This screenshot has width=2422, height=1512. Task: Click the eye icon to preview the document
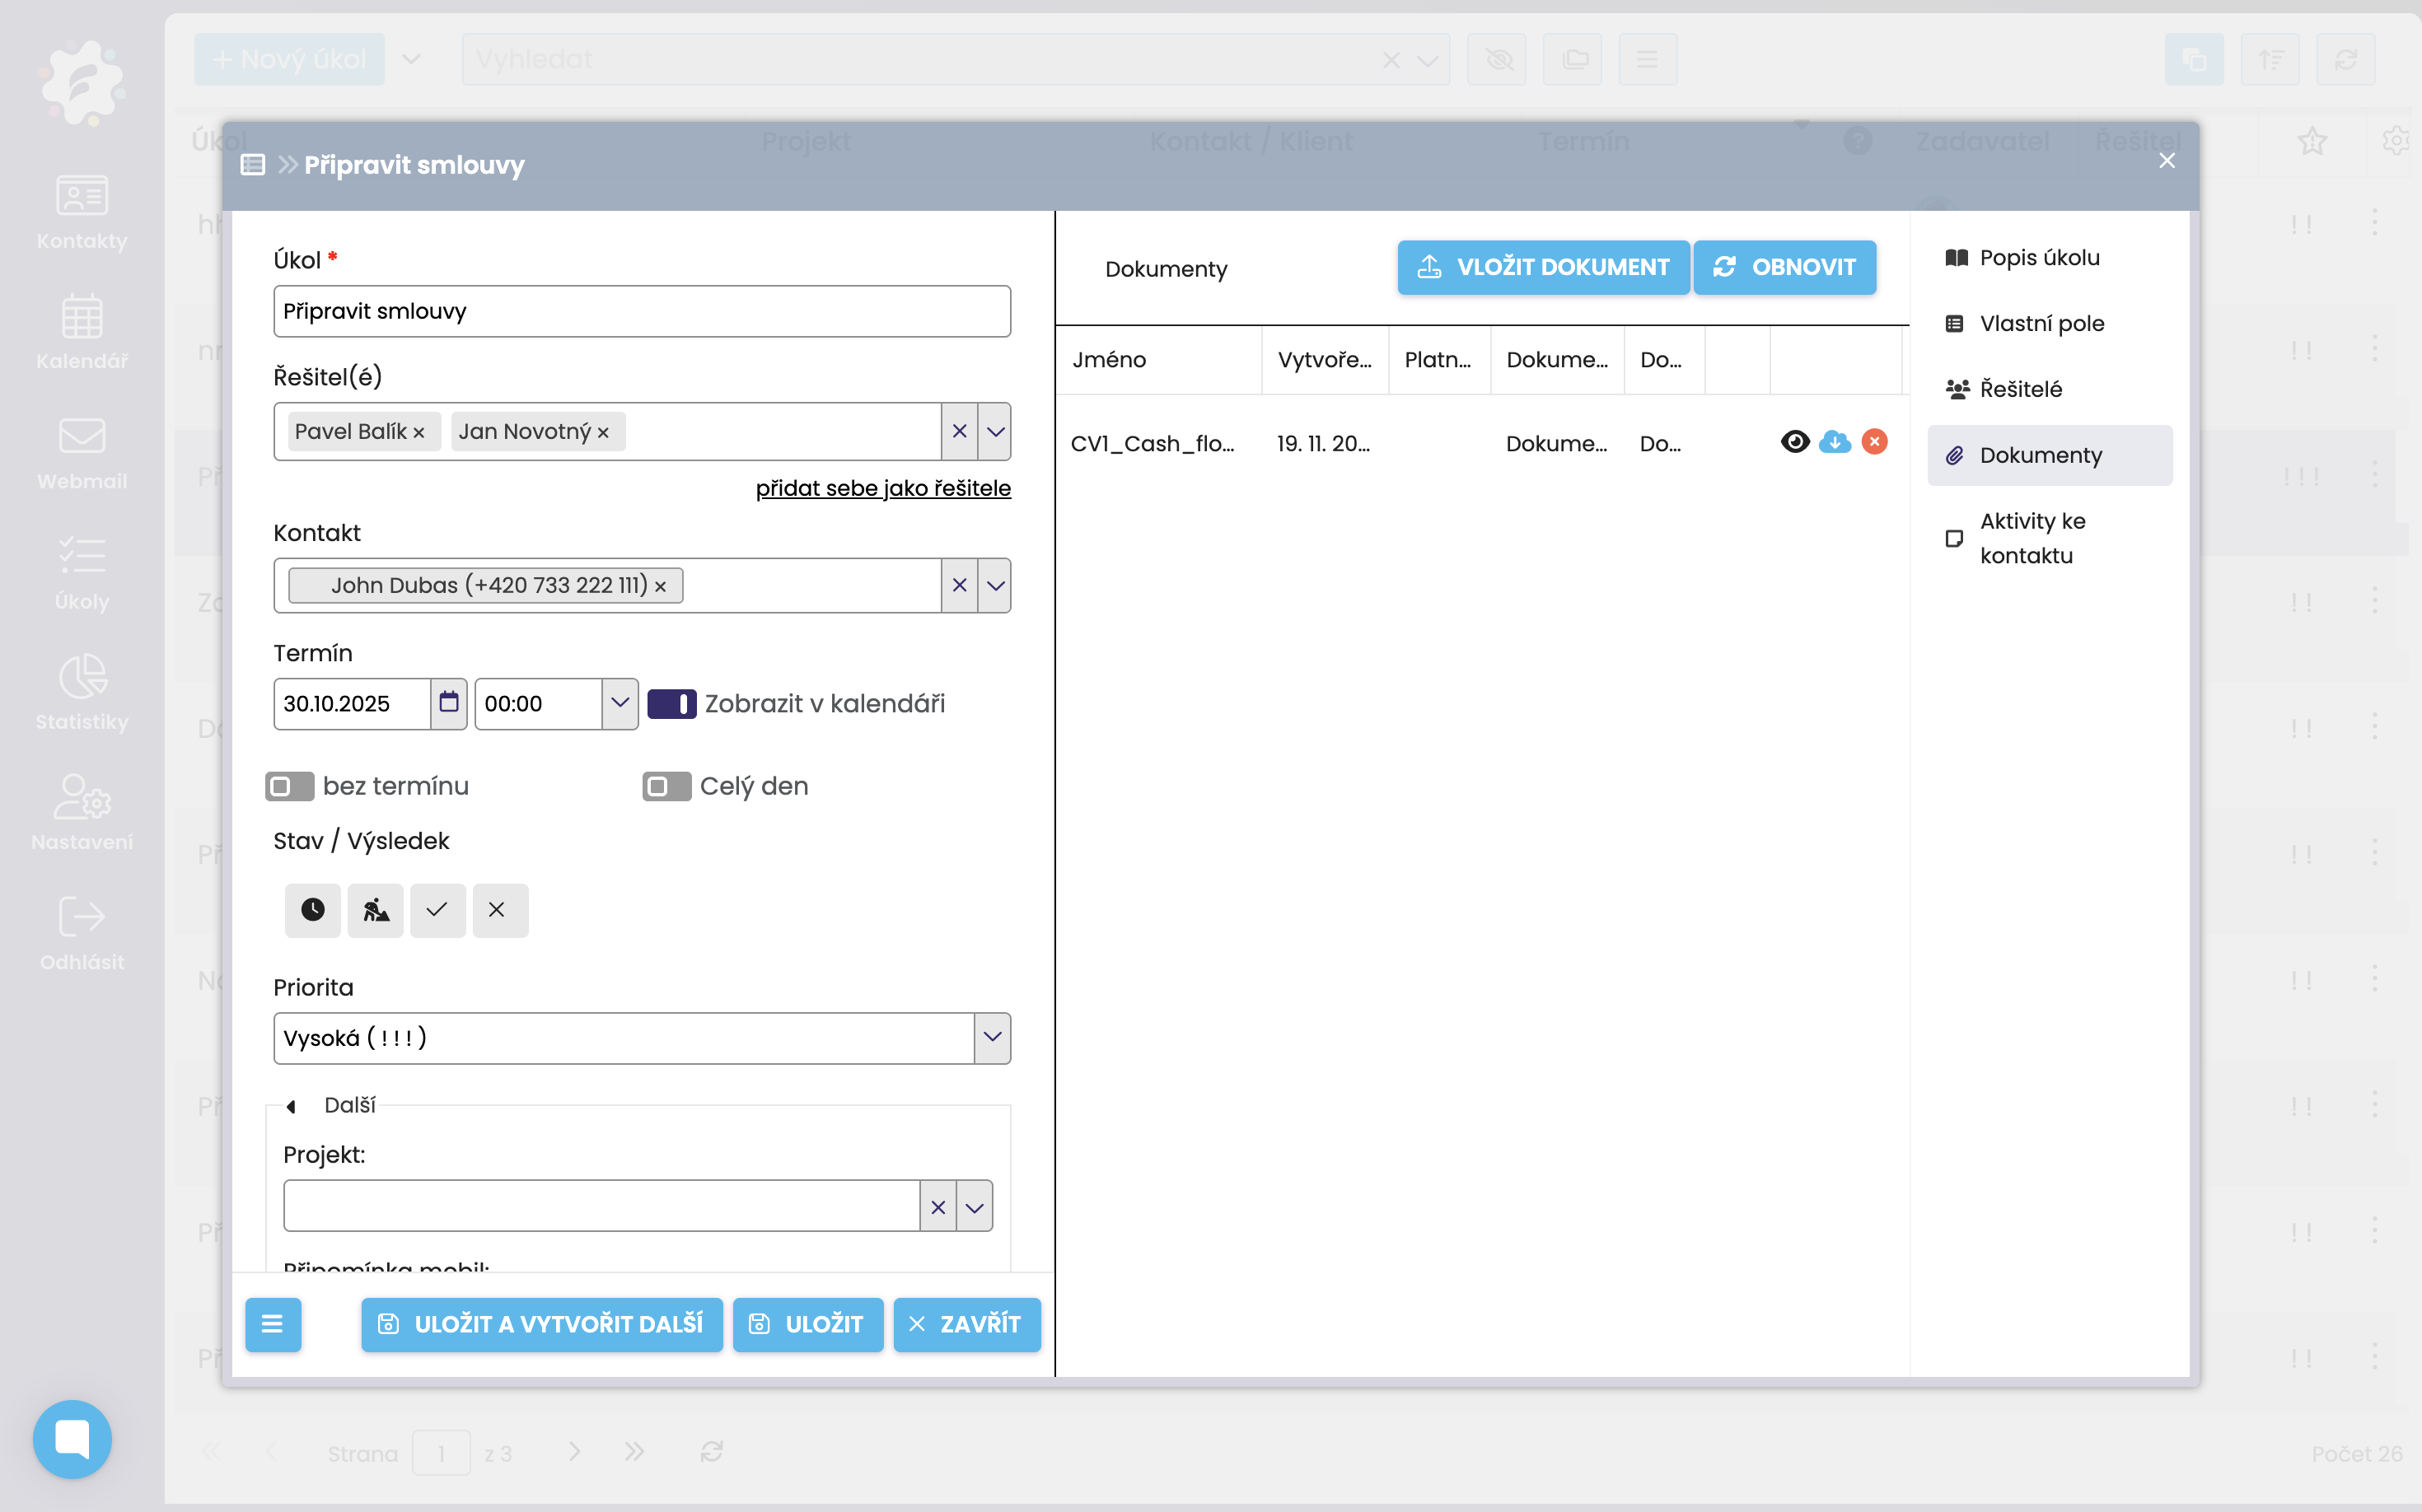pos(1795,442)
